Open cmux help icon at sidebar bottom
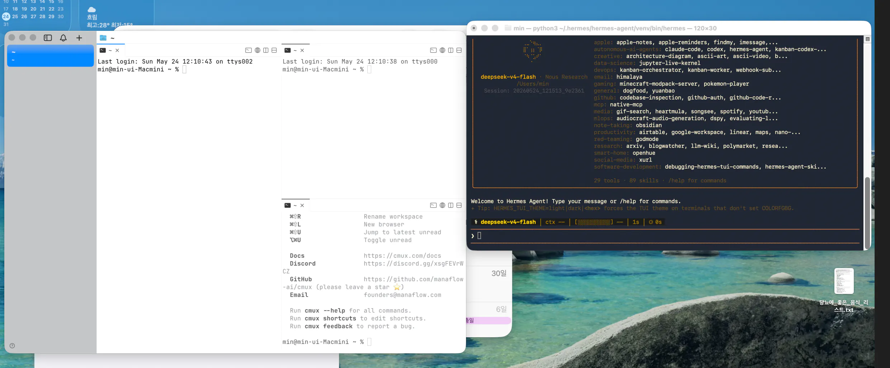 (12, 345)
